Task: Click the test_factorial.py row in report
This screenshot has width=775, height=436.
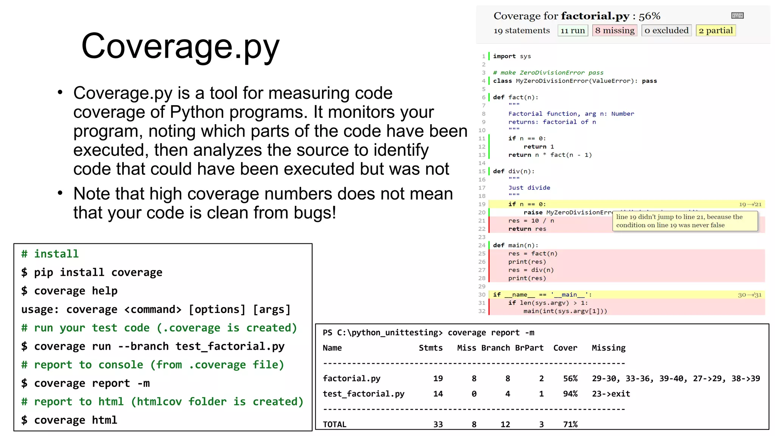Action: tap(363, 394)
